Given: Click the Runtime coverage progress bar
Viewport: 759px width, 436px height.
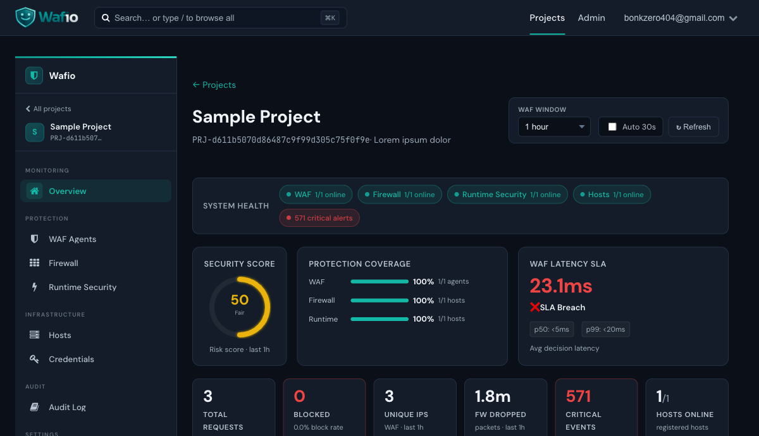Looking at the screenshot, I should coord(379,320).
